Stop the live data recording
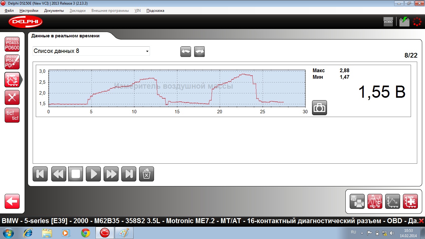Image resolution: width=425 pixels, height=239 pixels. coord(76,174)
